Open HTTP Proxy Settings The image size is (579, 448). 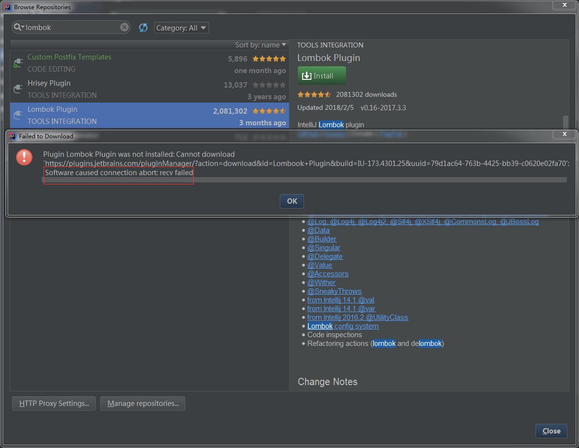pyautogui.click(x=54, y=403)
